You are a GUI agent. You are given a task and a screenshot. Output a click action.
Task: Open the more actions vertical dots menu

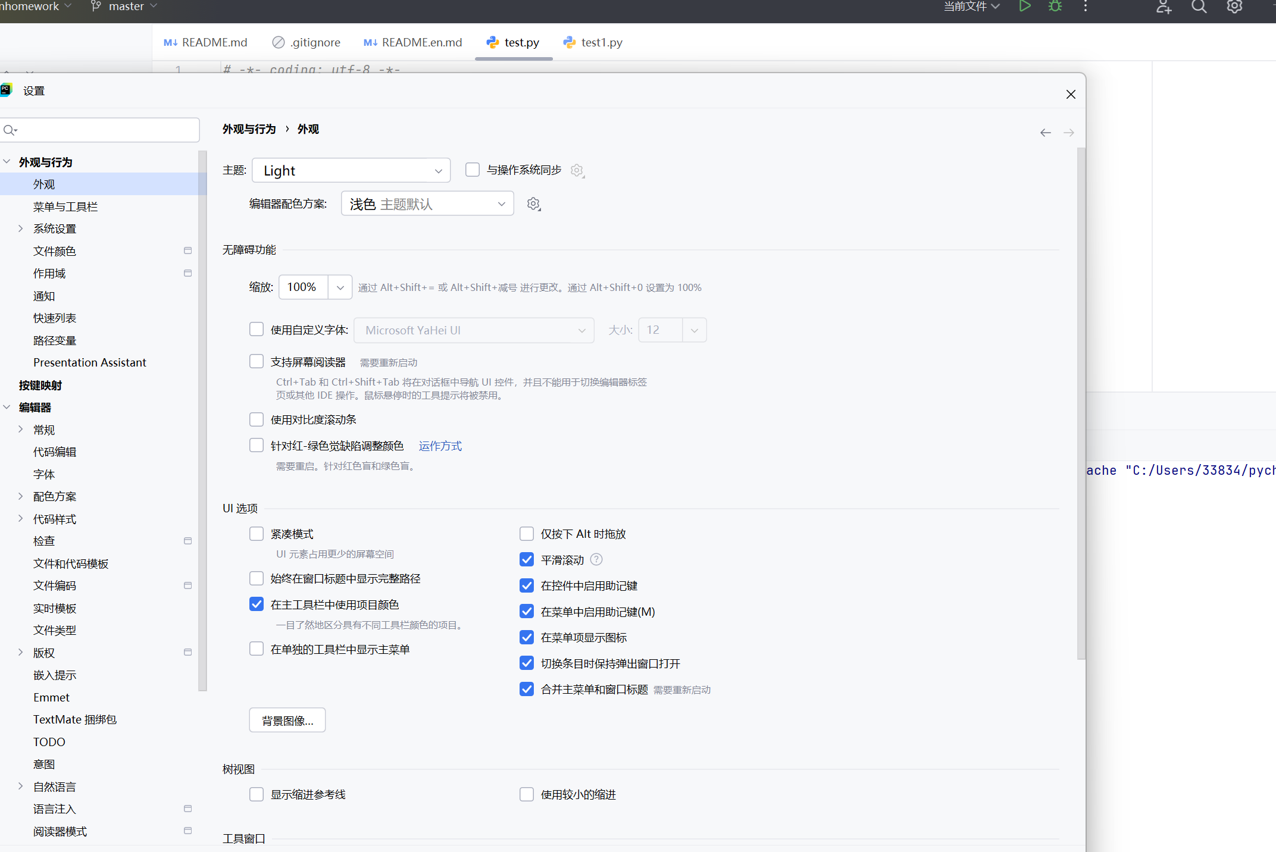point(1086,7)
